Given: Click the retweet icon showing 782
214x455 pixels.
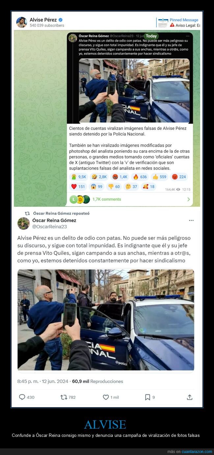Looking at the screenshot, I should (x=64, y=397).
